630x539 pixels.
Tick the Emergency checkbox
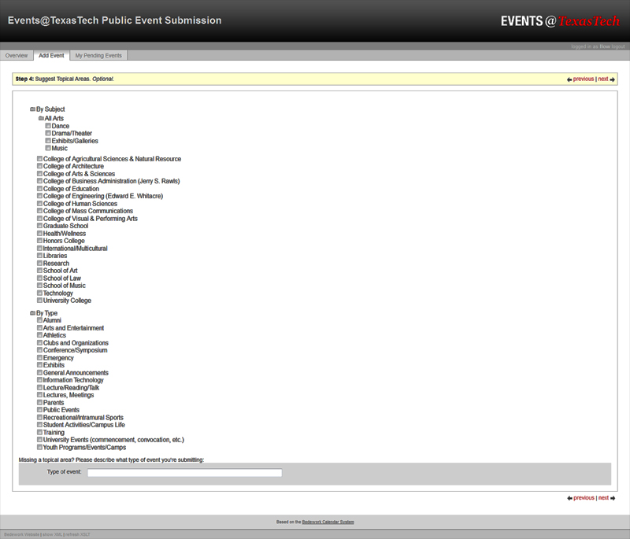click(40, 357)
